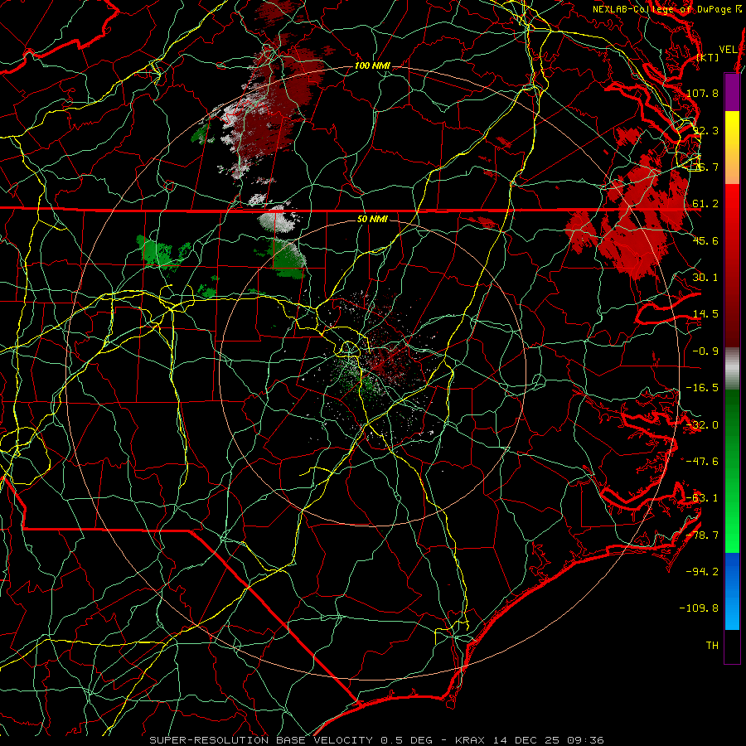Select the 61.2 value on velocity scale
Image resolution: width=746 pixels, height=746 pixels.
pyautogui.click(x=705, y=204)
